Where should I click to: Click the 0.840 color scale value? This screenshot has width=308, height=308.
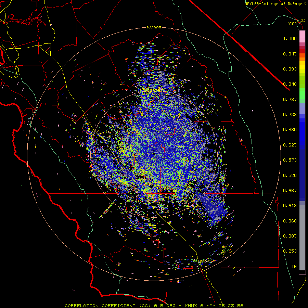click(x=290, y=84)
